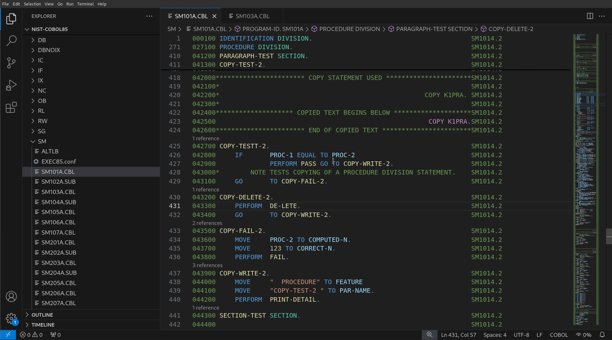612x340 pixels.
Task: Click the UTF-8 encoding indicator
Action: click(x=521, y=335)
